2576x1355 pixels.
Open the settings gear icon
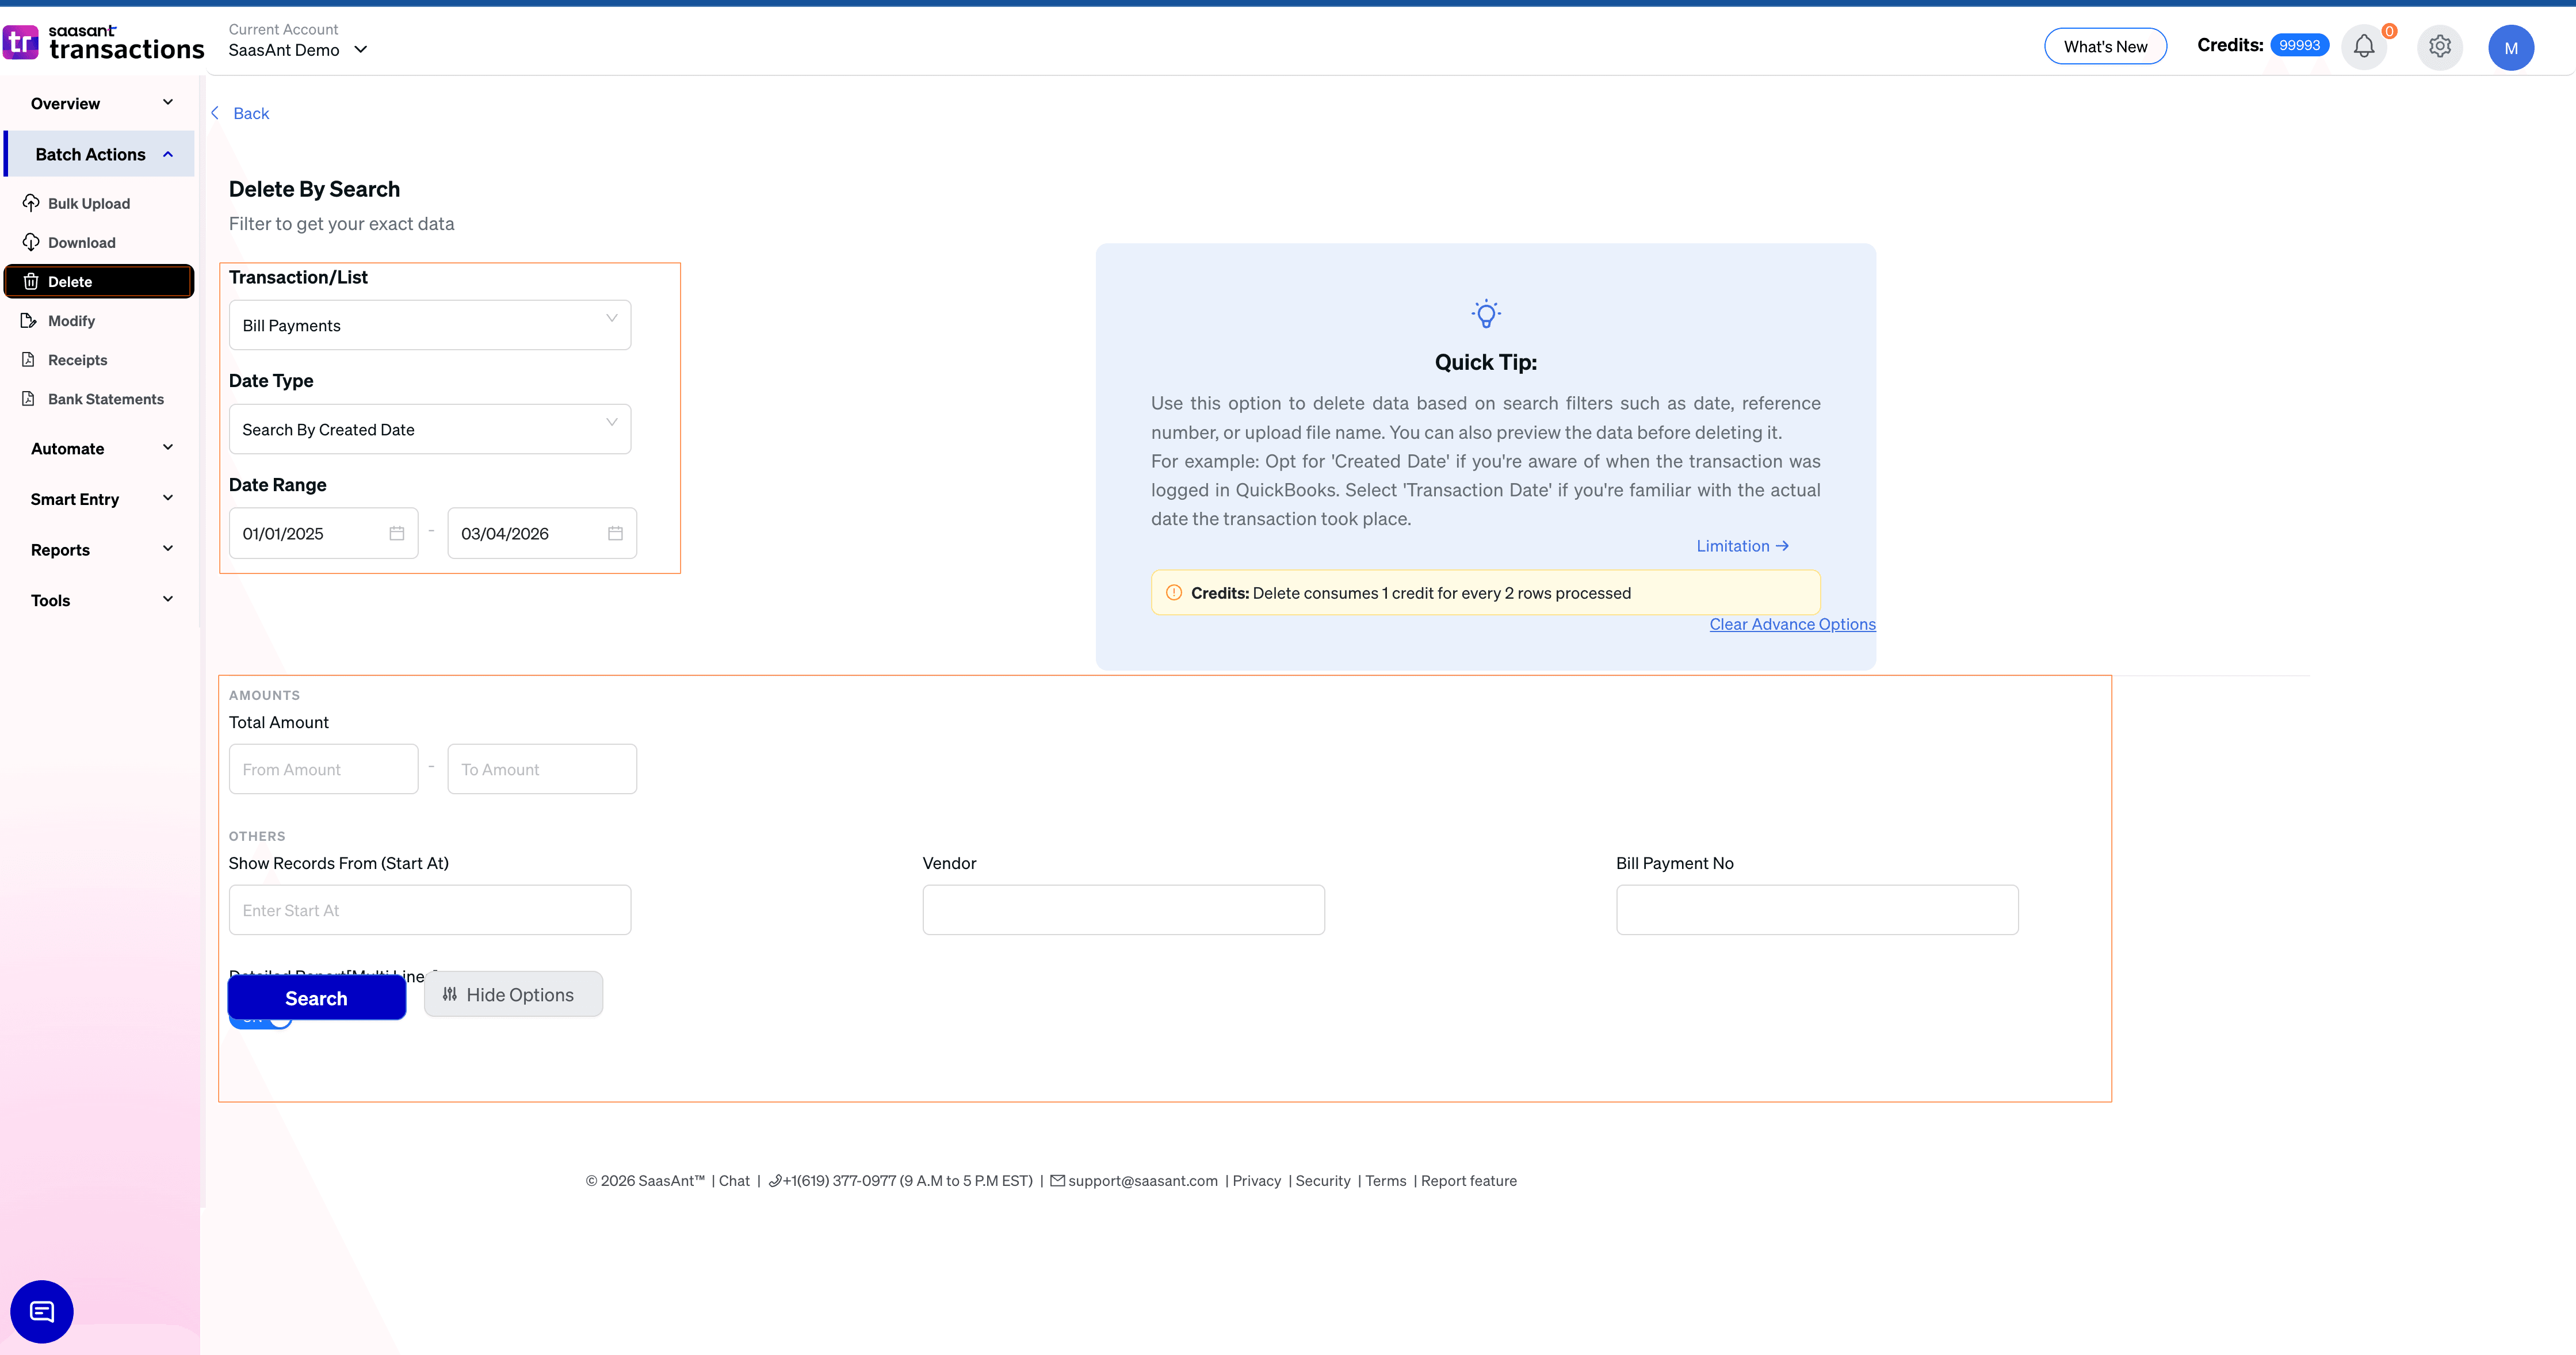[2439, 46]
